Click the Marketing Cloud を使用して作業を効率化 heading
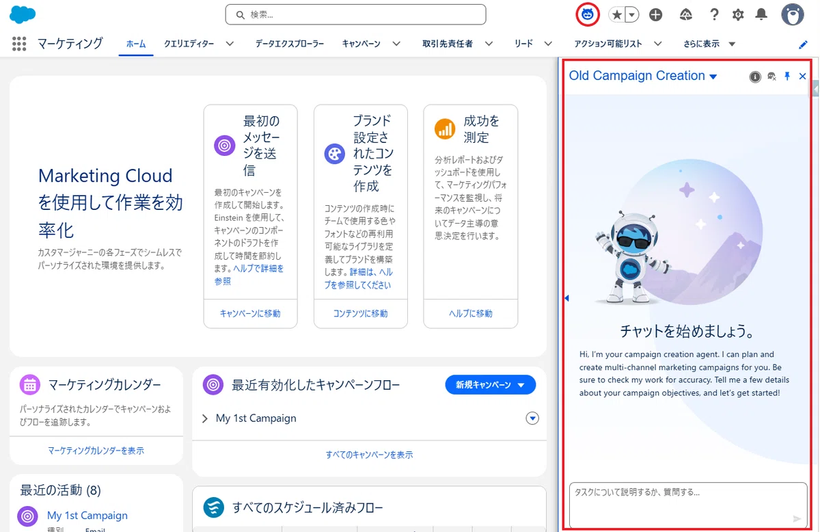 tap(111, 202)
